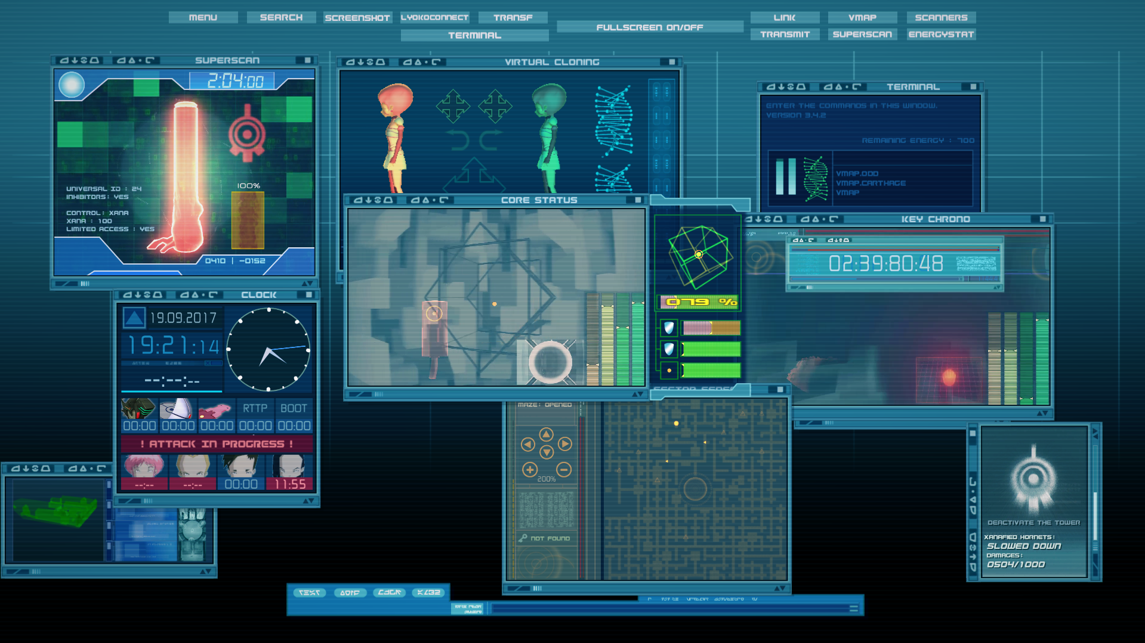Open the hamburger menu at the command bar end
This screenshot has height=643, width=1145.
[x=854, y=608]
